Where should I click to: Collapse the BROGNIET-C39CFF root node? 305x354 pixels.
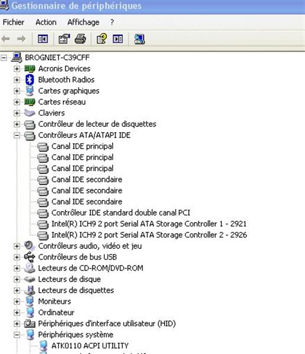click(x=4, y=58)
